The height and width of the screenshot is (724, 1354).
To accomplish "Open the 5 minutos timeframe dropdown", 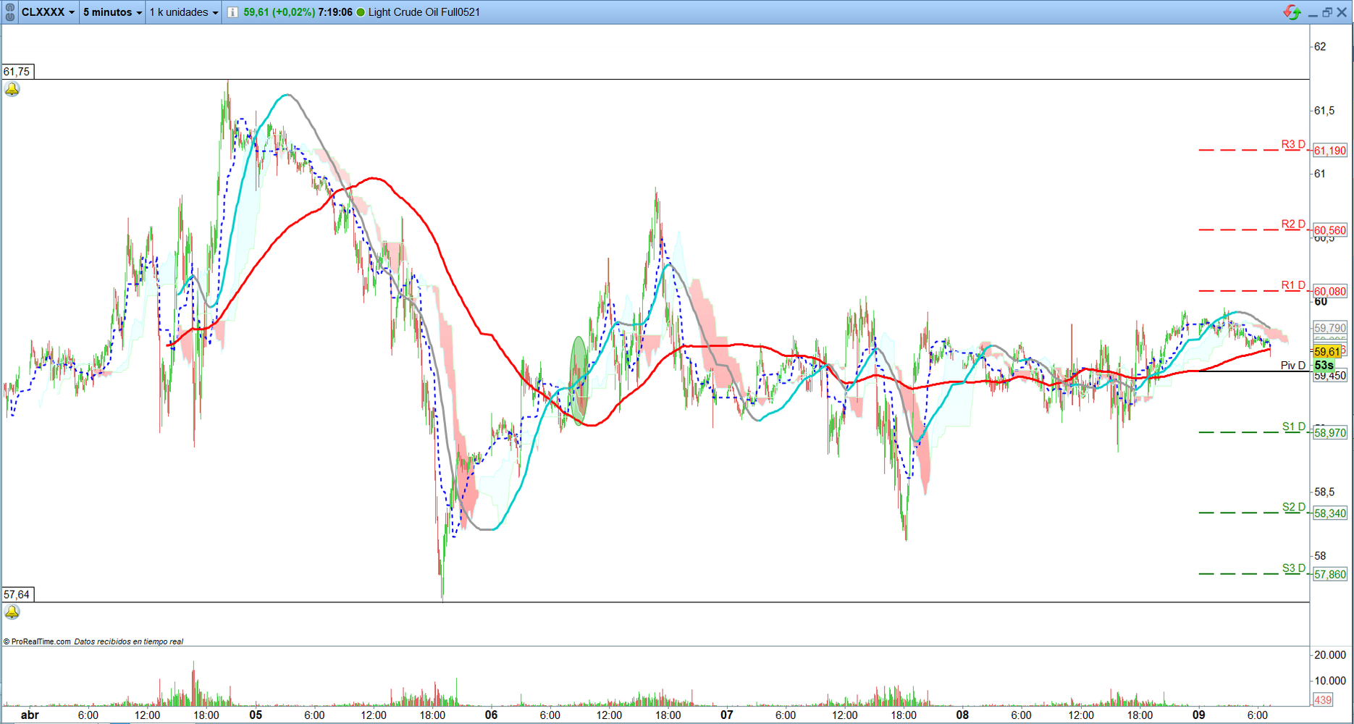I will pyautogui.click(x=112, y=12).
